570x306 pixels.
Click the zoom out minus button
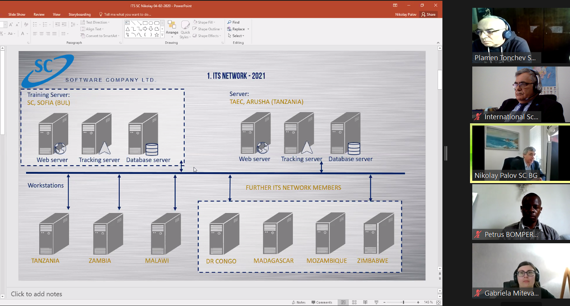[384, 302]
